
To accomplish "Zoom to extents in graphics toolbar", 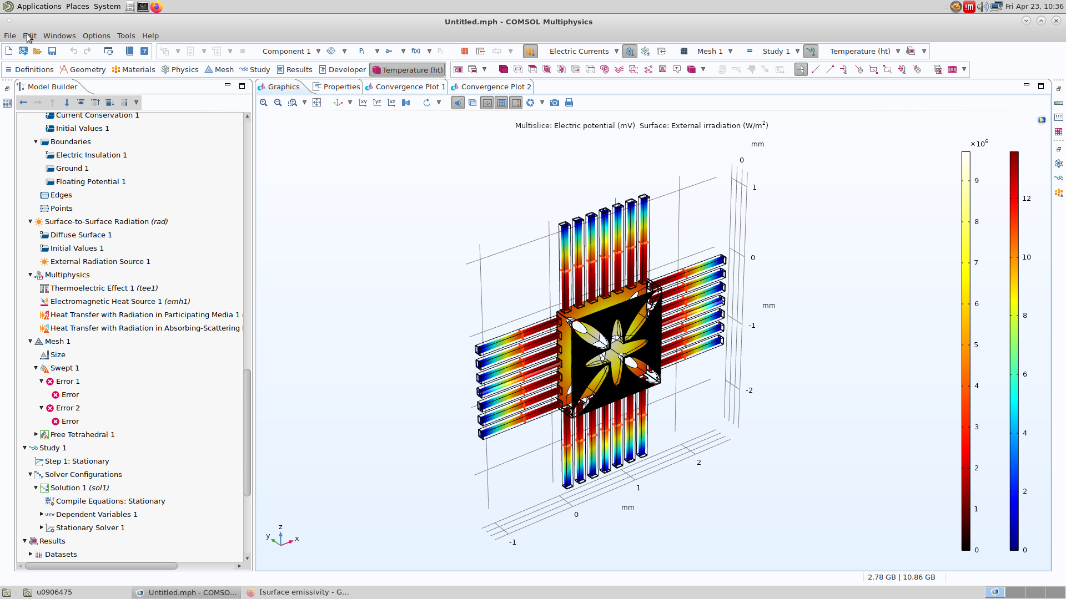I will tap(317, 103).
